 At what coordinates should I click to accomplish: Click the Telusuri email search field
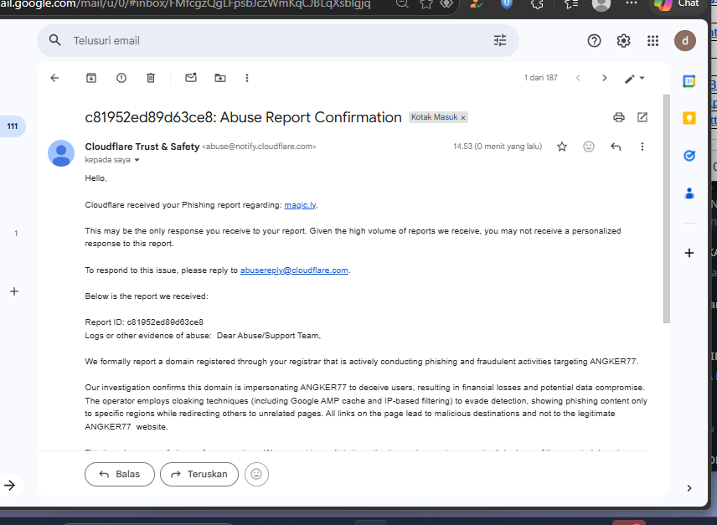(x=279, y=41)
